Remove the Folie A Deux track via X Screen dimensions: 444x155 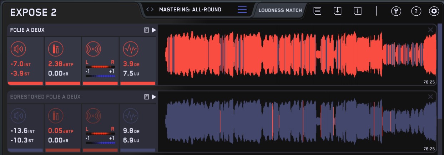click(430, 30)
